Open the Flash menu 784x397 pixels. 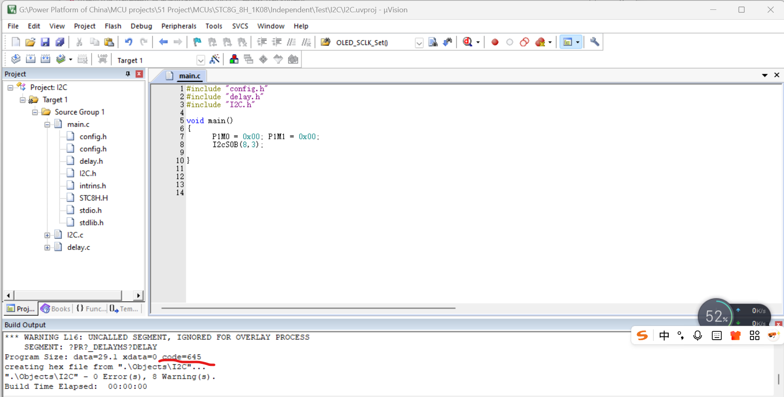(x=113, y=26)
